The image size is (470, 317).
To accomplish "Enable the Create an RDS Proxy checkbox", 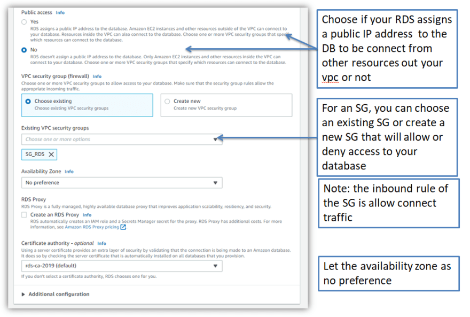I will pos(24,215).
